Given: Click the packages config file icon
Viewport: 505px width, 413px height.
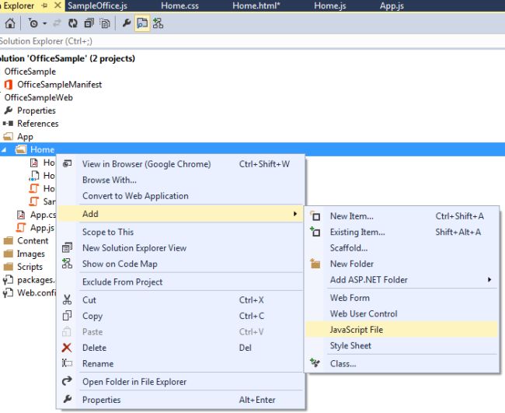Looking at the screenshot, I should [x=8, y=280].
